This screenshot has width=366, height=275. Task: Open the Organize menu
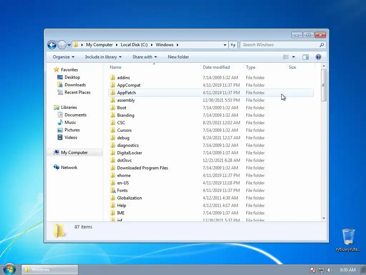tap(64, 57)
